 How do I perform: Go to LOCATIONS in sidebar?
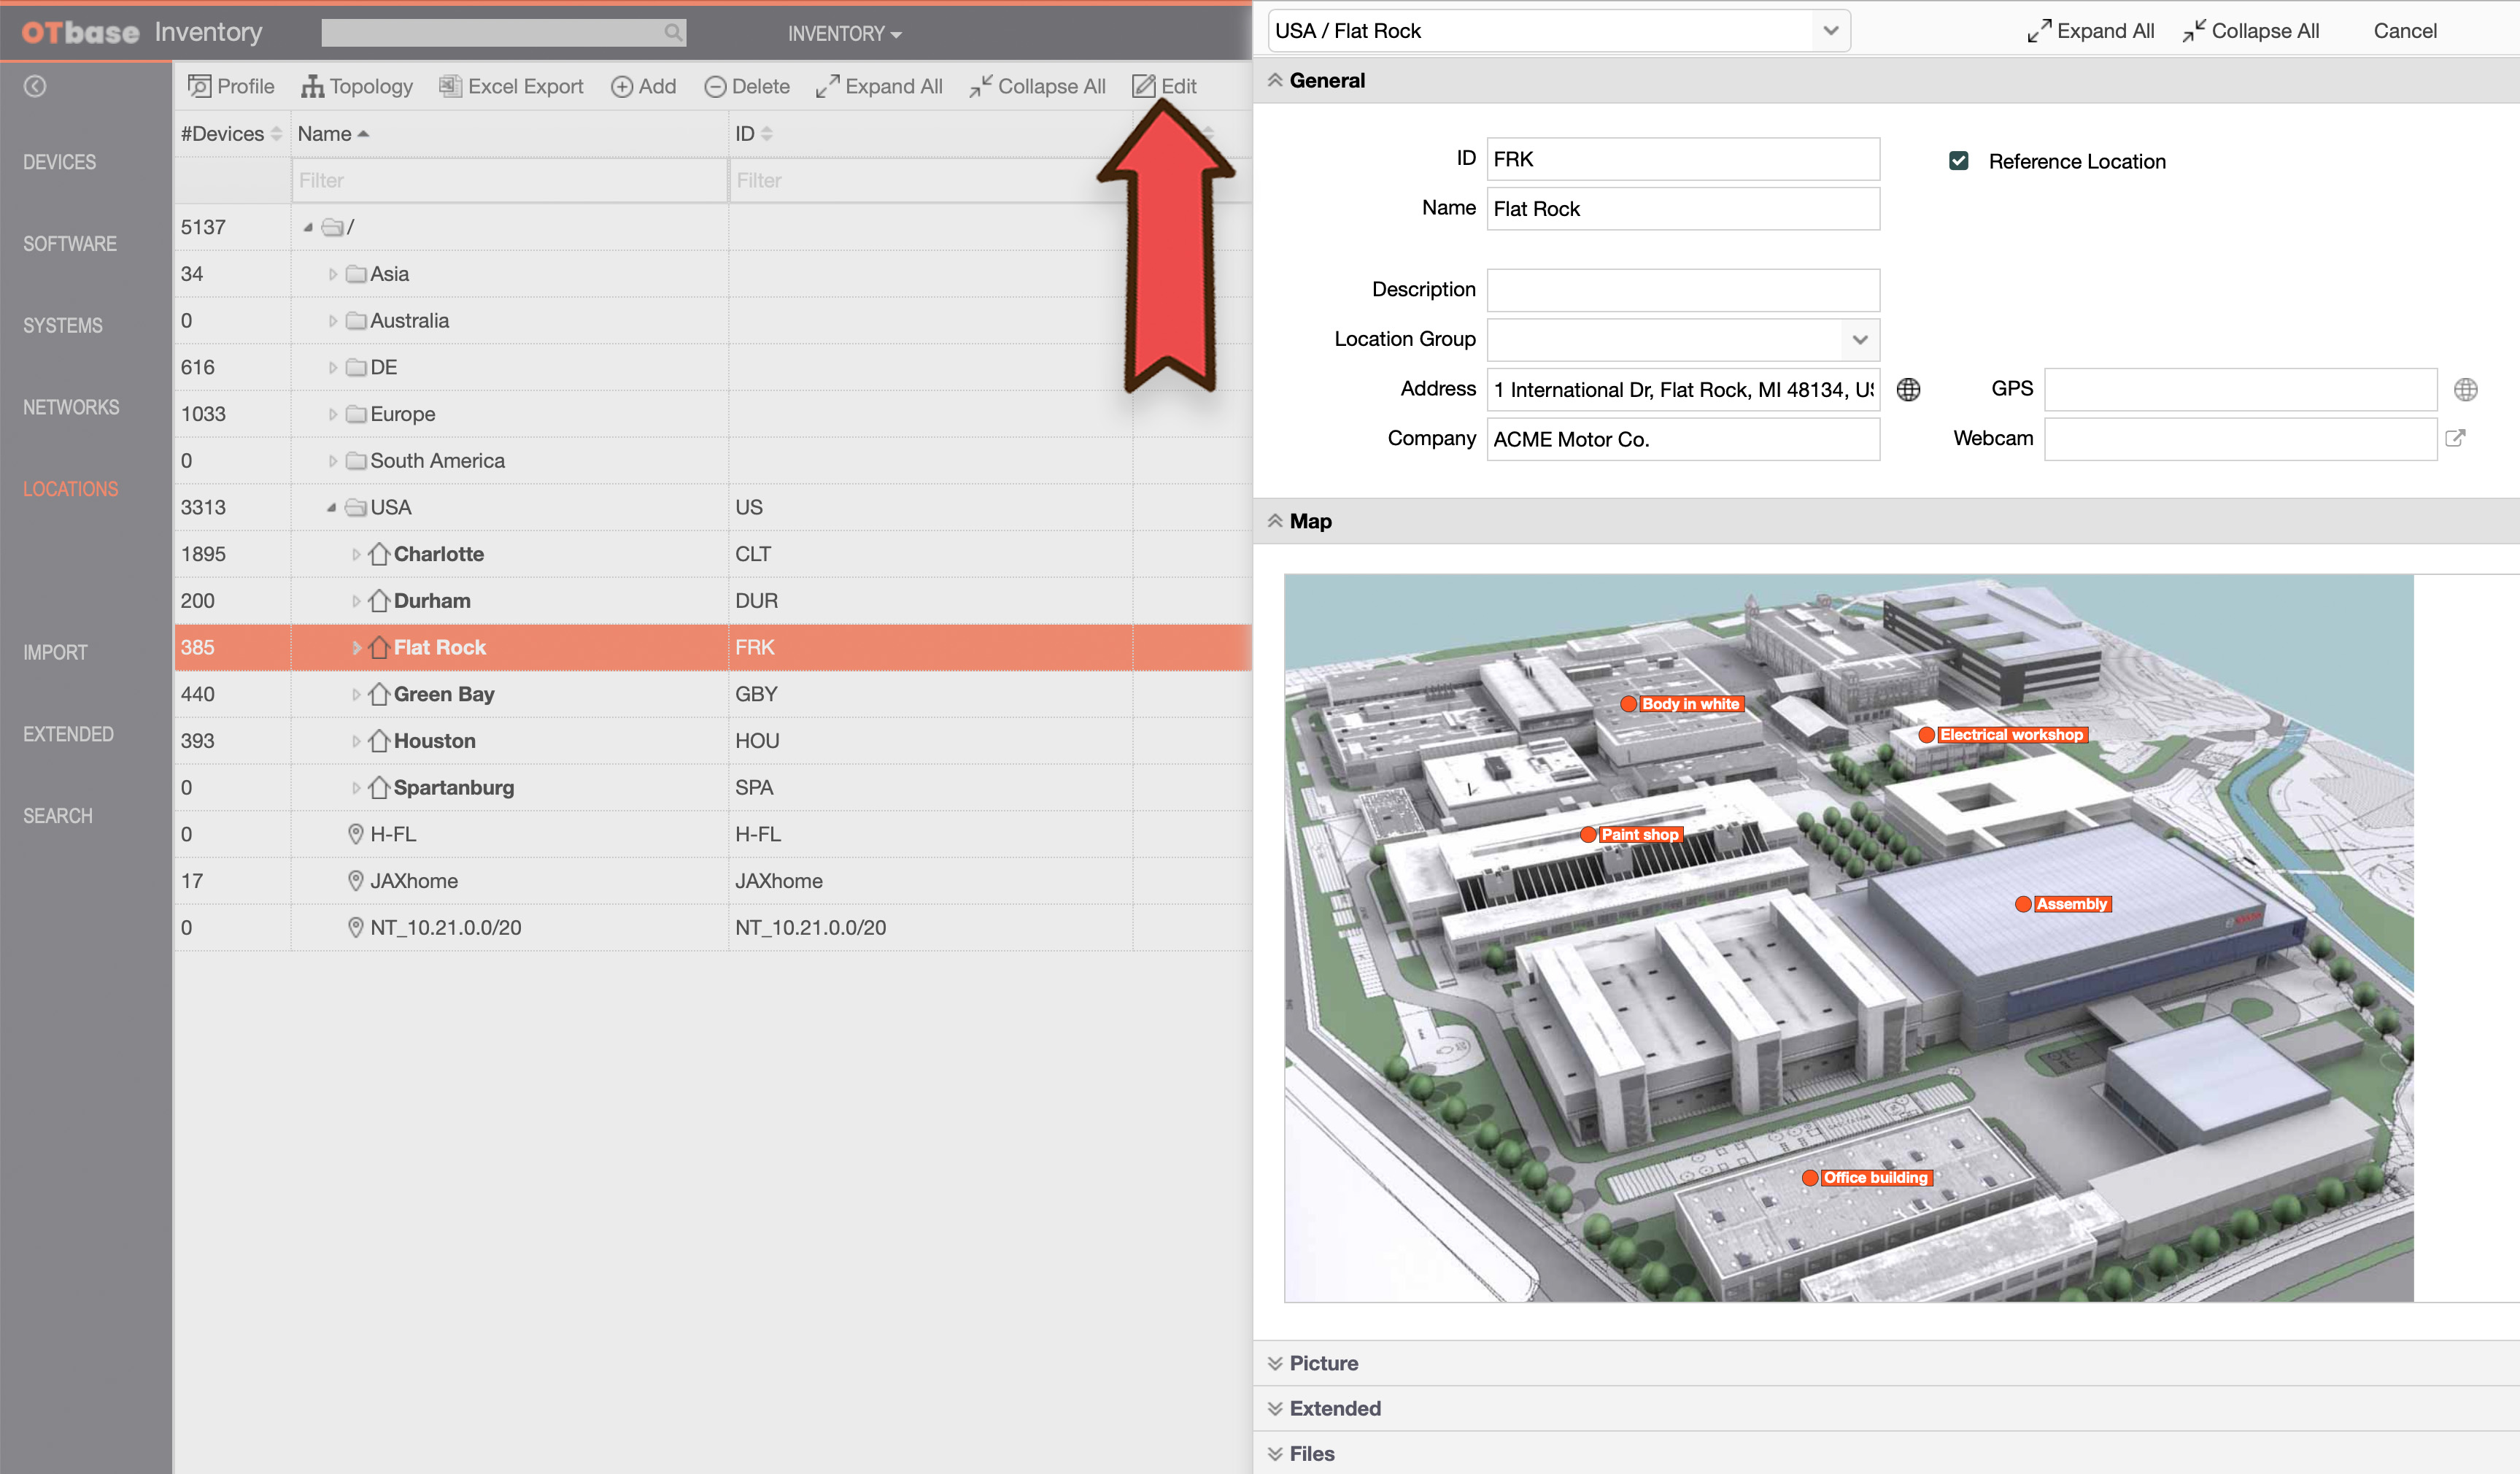tap(71, 489)
